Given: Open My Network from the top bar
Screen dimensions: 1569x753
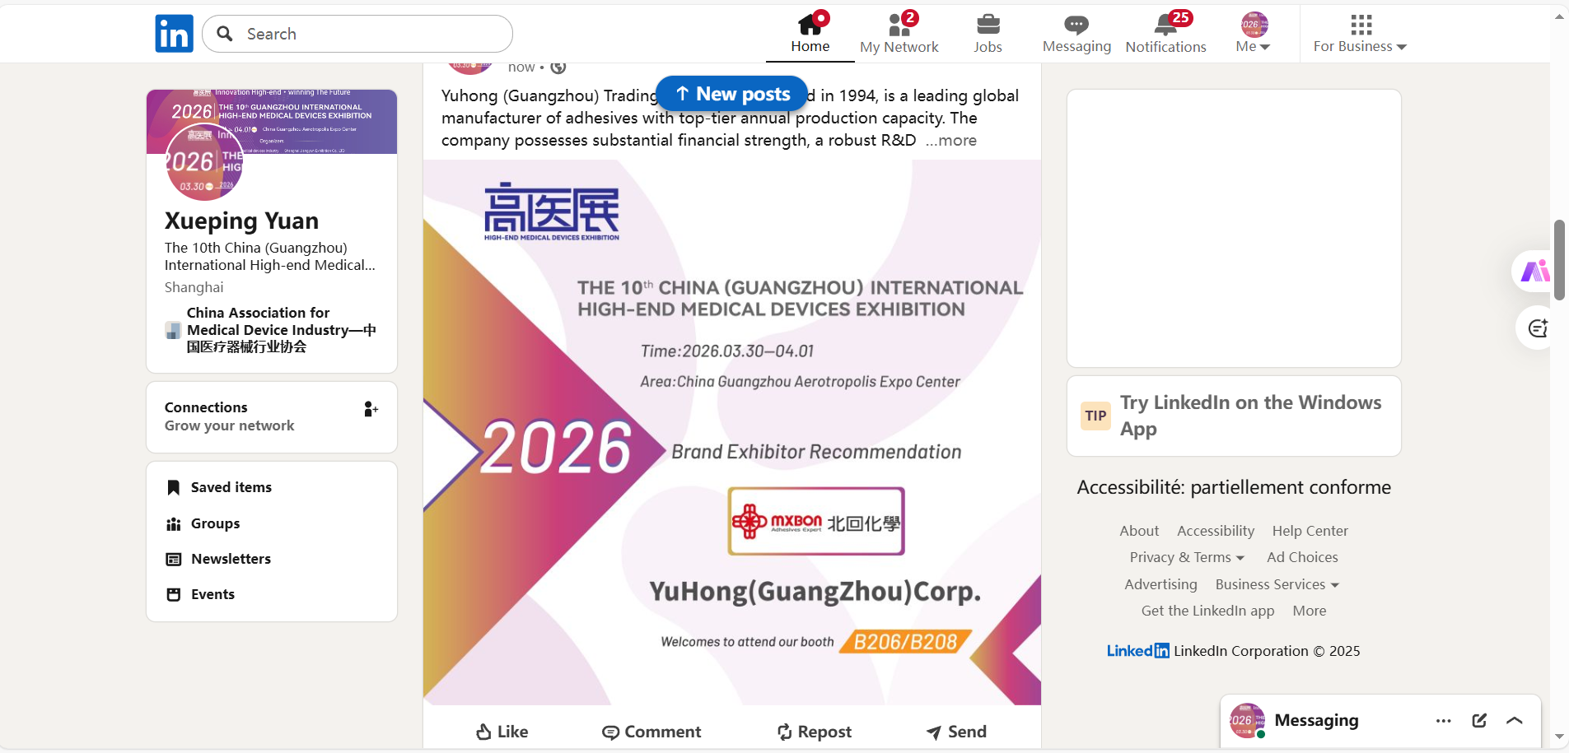Looking at the screenshot, I should (x=899, y=34).
